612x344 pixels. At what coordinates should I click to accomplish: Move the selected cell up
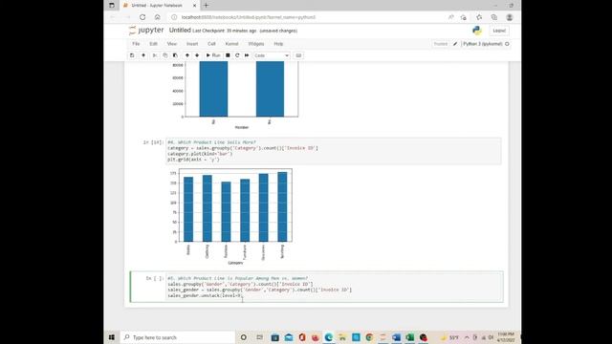(187, 55)
